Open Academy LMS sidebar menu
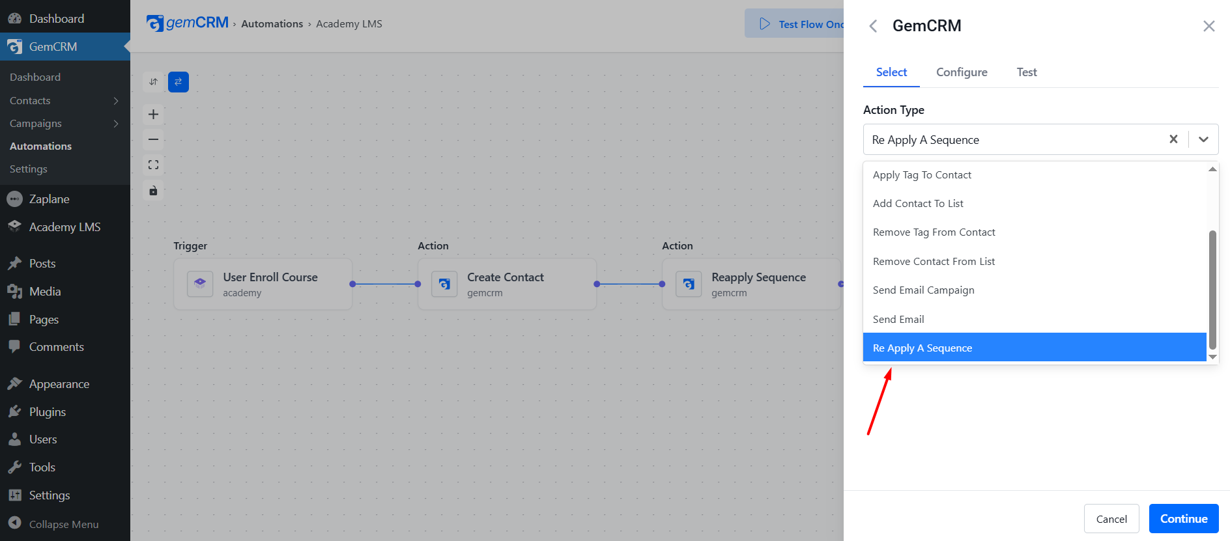Screen dimensions: 1230x541 (x=65, y=227)
